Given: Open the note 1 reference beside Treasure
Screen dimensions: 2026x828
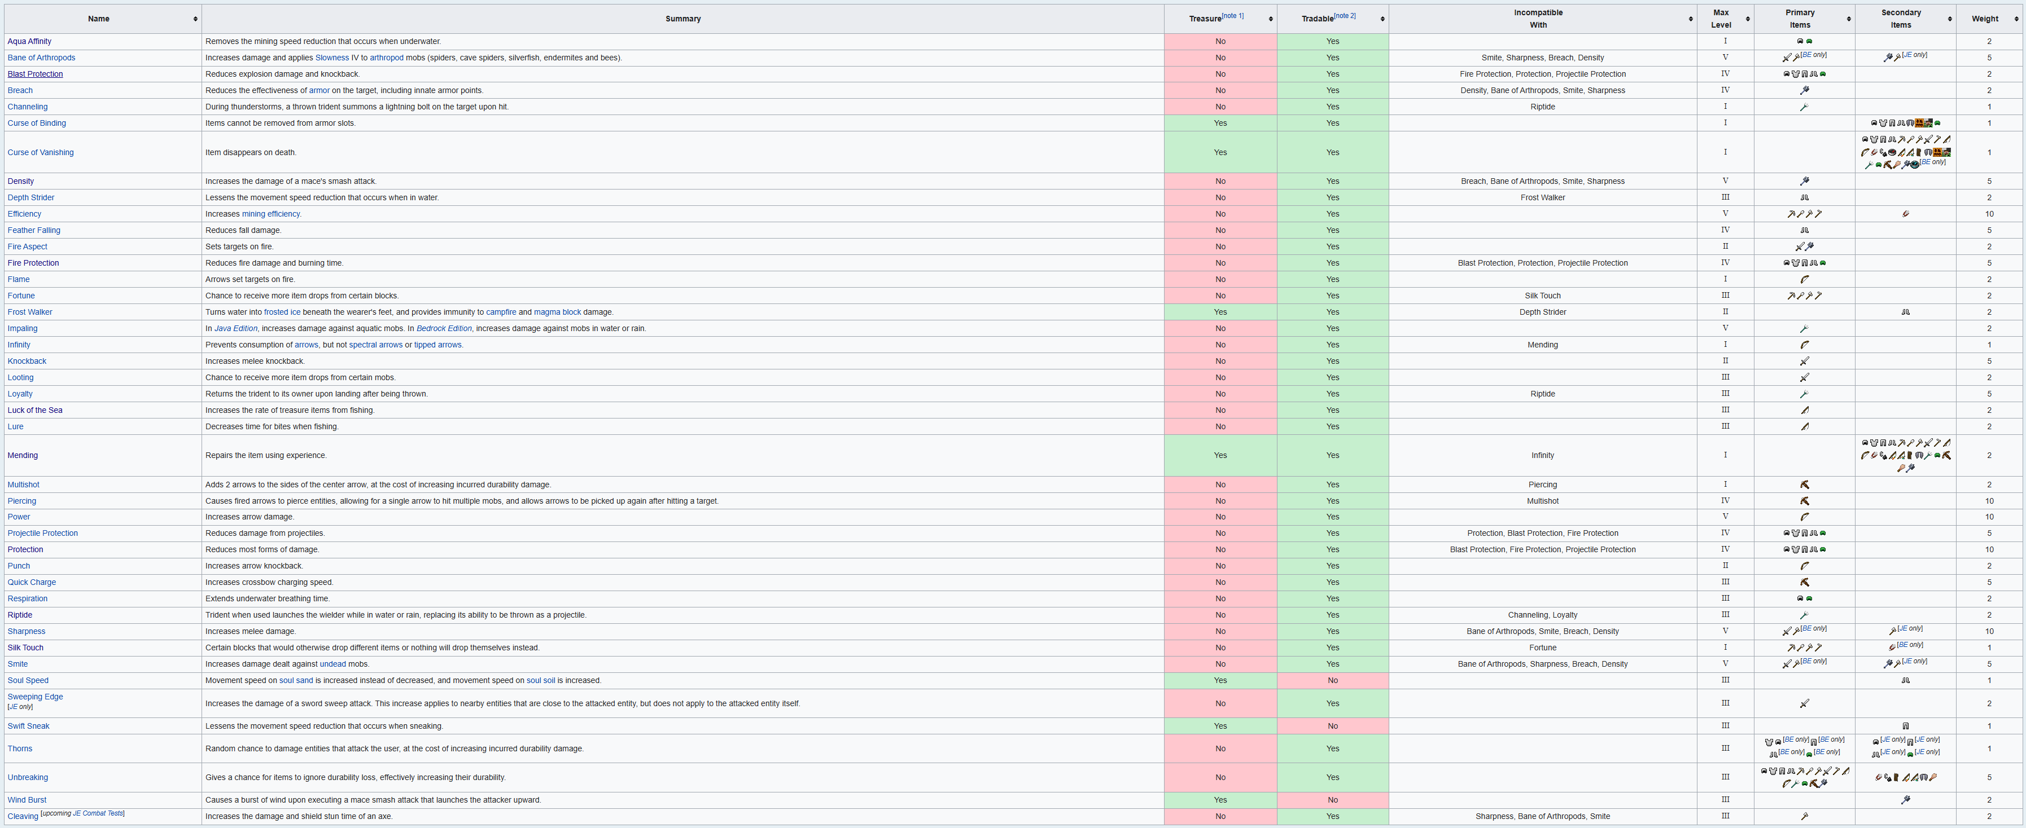Looking at the screenshot, I should click(x=1232, y=16).
